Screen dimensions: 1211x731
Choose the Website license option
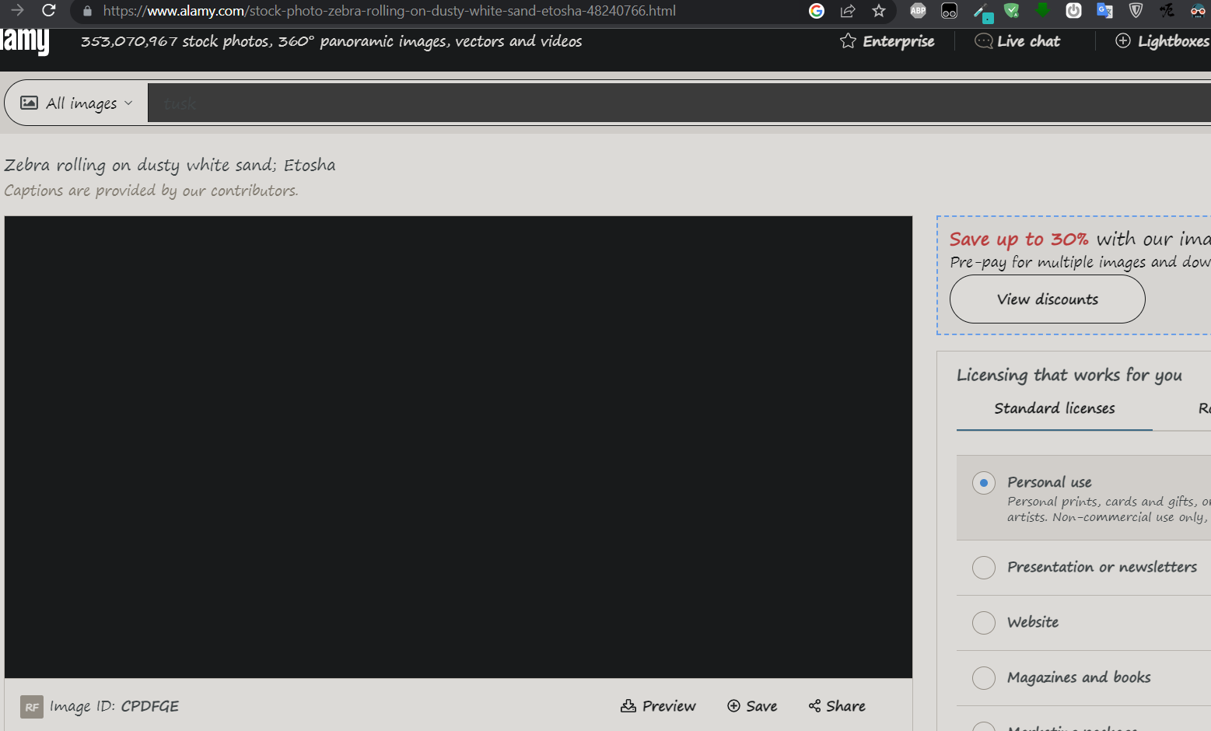tap(983, 623)
